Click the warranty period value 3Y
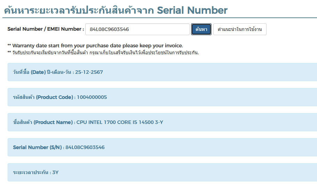This screenshot has height=188, width=317. pyautogui.click(x=55, y=172)
